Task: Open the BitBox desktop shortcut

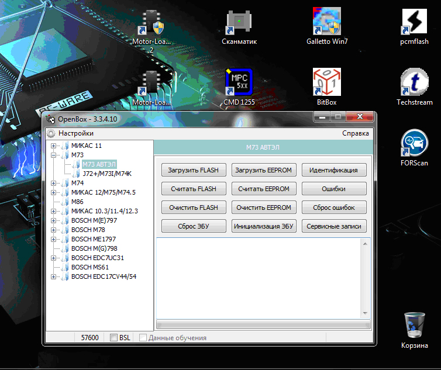Action: tap(327, 84)
